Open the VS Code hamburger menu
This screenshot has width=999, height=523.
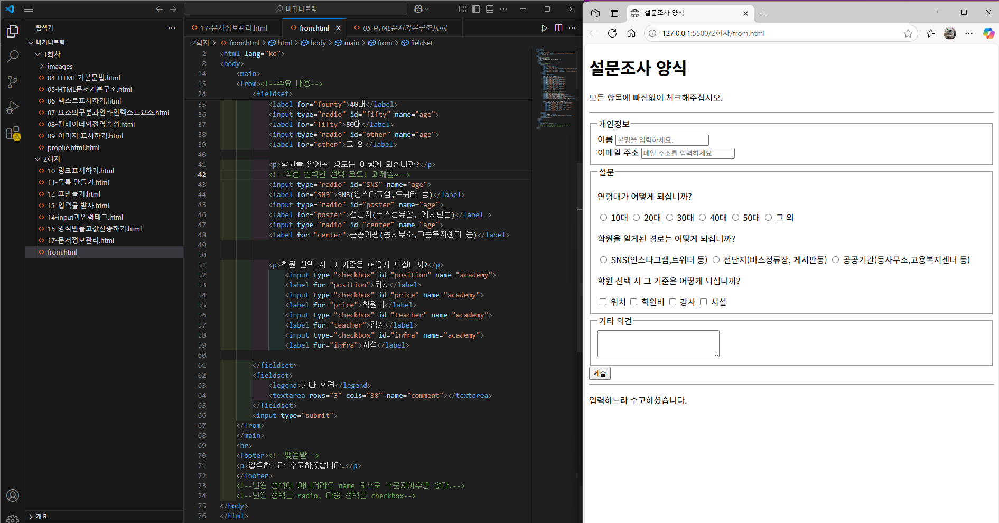click(x=29, y=9)
